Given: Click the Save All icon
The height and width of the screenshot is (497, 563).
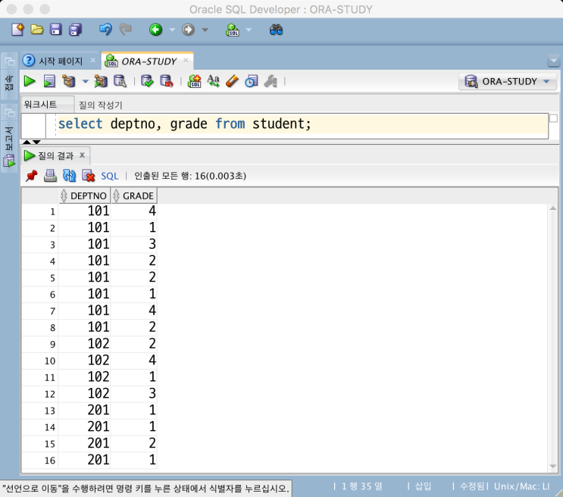Looking at the screenshot, I should (x=76, y=30).
